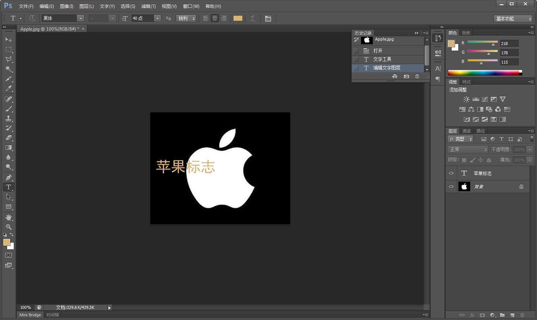
Task: Open anti-aliasing dropdown 锐利
Action: pos(186,18)
